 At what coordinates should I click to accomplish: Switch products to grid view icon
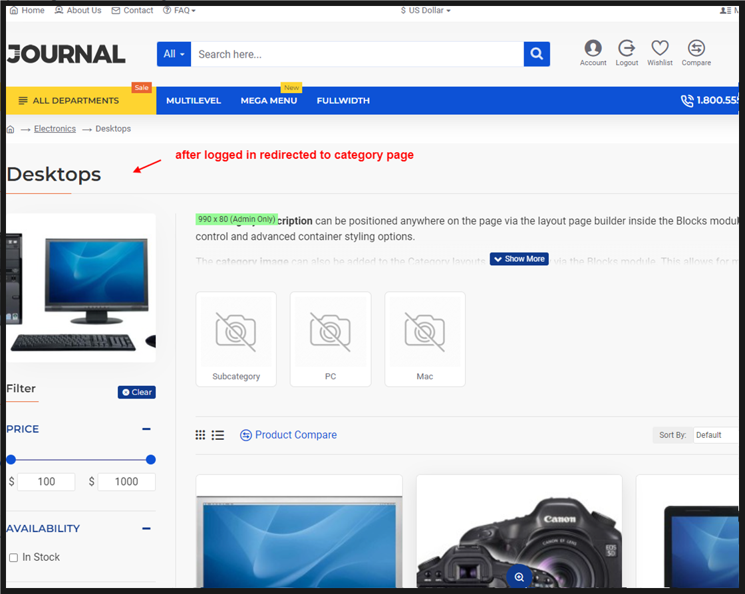200,435
